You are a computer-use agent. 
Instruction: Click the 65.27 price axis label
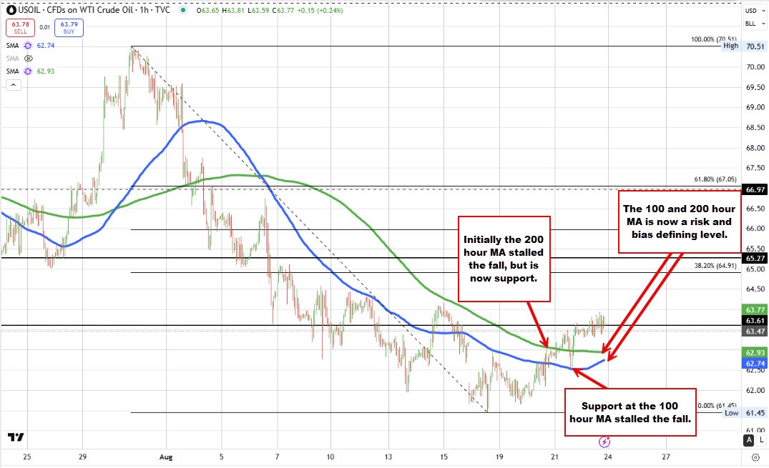[x=755, y=258]
